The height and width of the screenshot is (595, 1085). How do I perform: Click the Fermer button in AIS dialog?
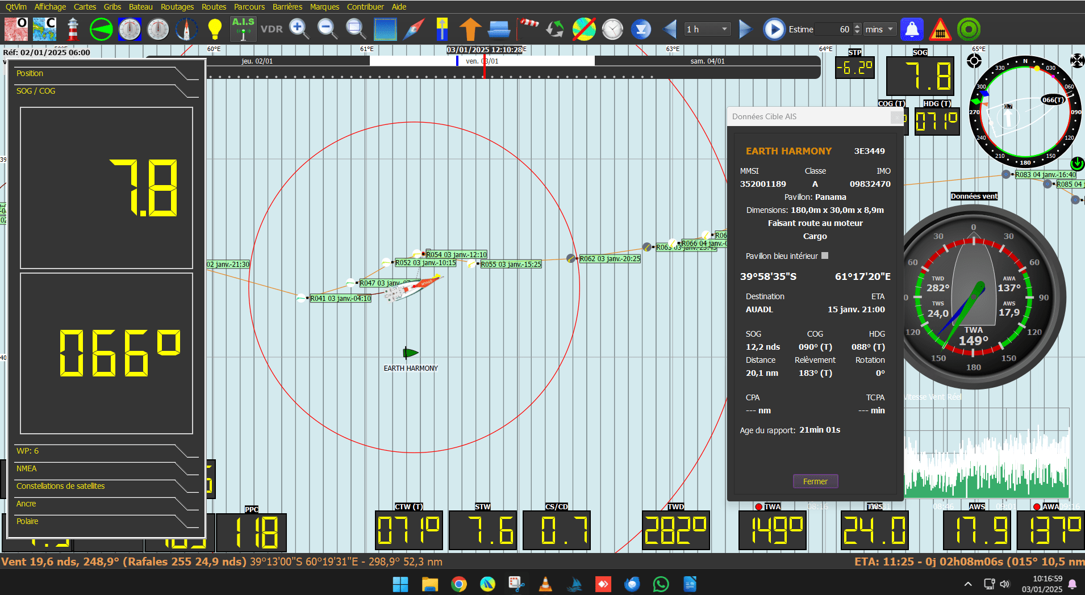point(815,481)
